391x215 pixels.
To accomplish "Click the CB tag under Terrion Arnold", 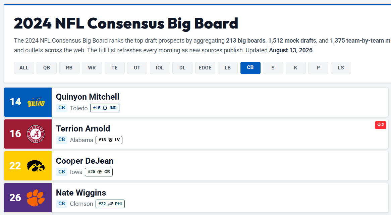I will tap(62, 140).
